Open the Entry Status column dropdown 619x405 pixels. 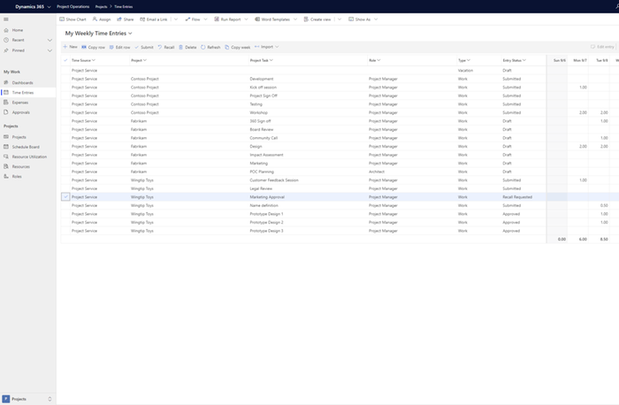click(x=525, y=60)
